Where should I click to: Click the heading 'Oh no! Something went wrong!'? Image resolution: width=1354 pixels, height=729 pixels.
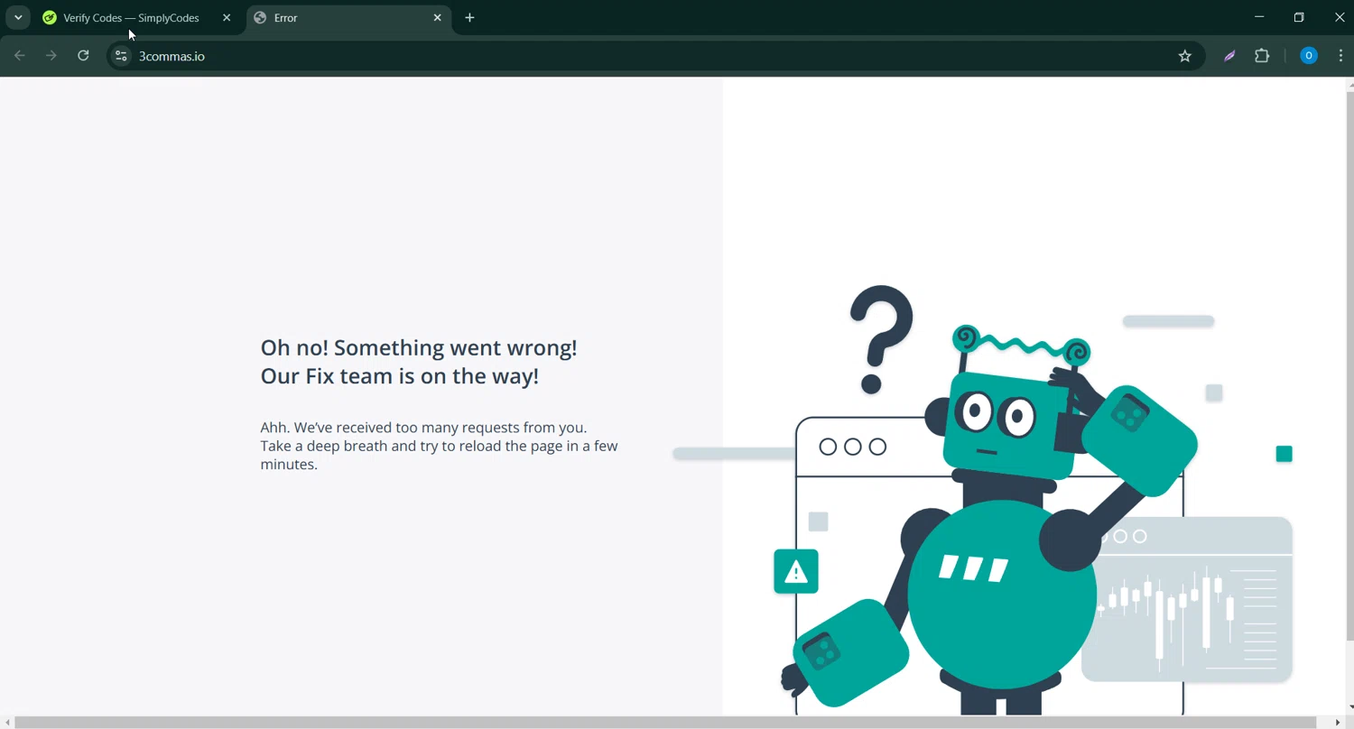419,347
